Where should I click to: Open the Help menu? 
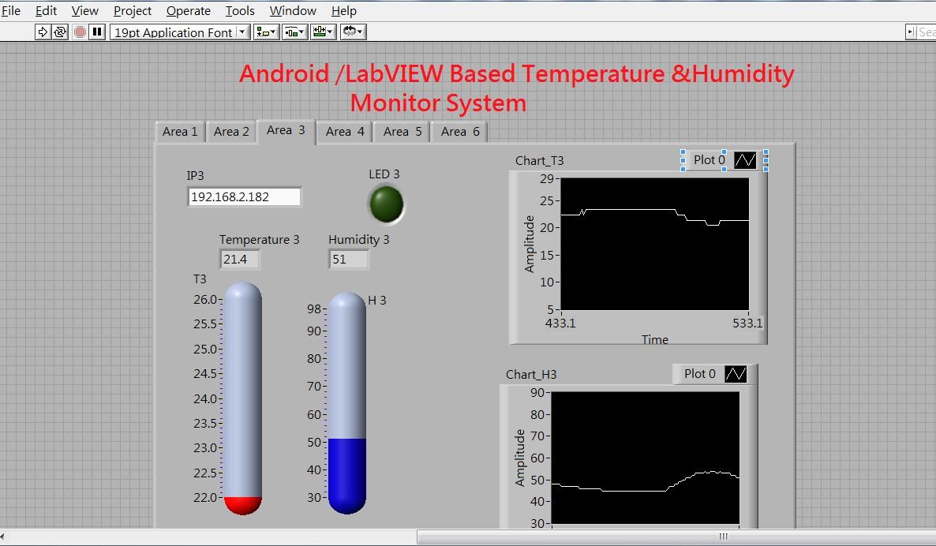tap(344, 11)
